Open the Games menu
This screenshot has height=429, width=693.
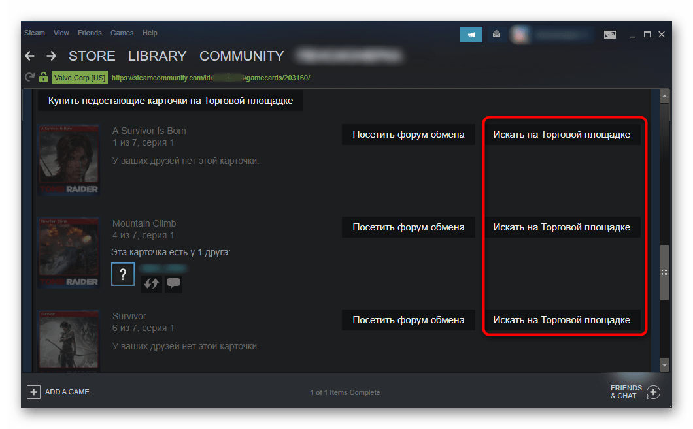[122, 33]
